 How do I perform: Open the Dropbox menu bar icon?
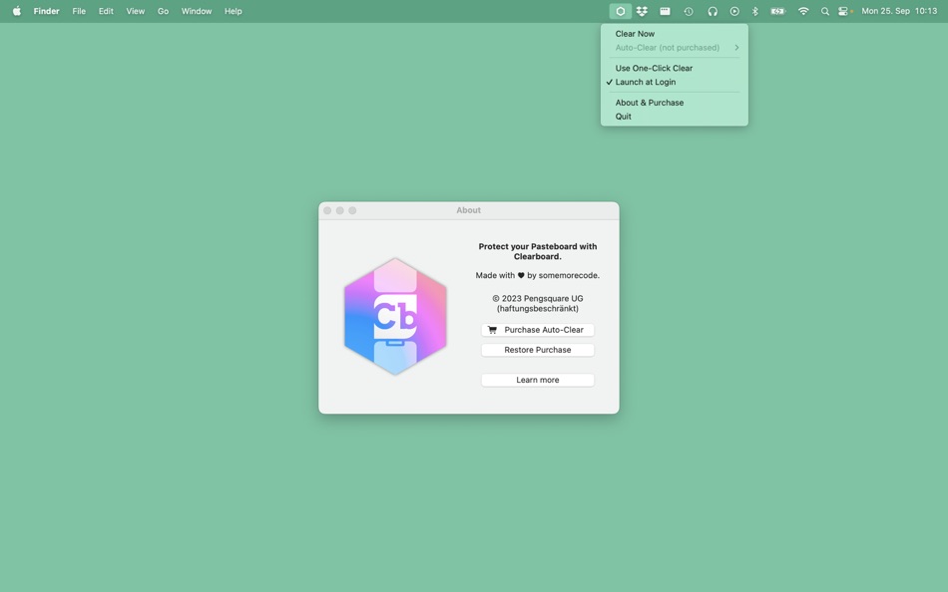pyautogui.click(x=642, y=11)
